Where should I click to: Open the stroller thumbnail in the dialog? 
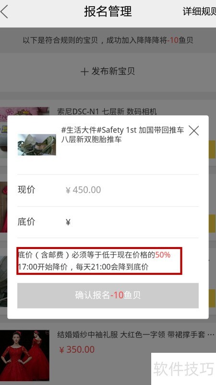tap(37, 145)
